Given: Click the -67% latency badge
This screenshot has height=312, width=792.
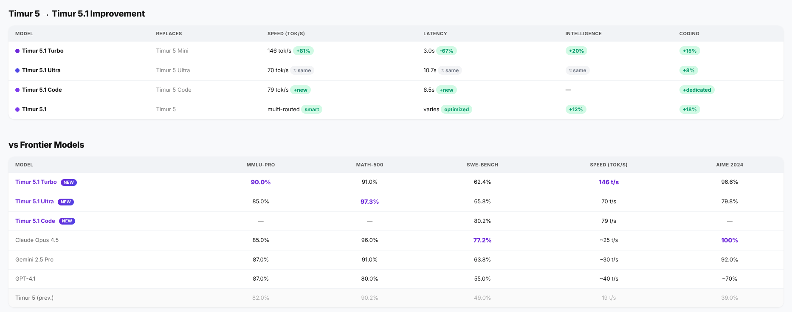Looking at the screenshot, I should click(x=446, y=51).
